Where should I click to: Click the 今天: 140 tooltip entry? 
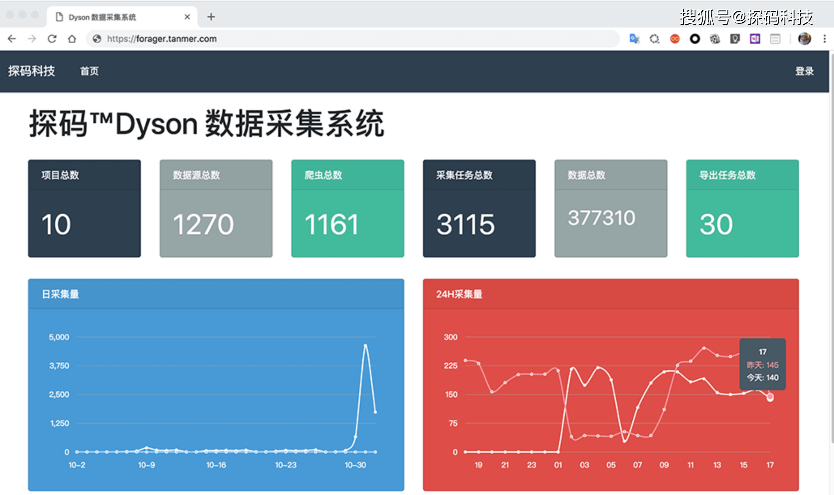(763, 378)
